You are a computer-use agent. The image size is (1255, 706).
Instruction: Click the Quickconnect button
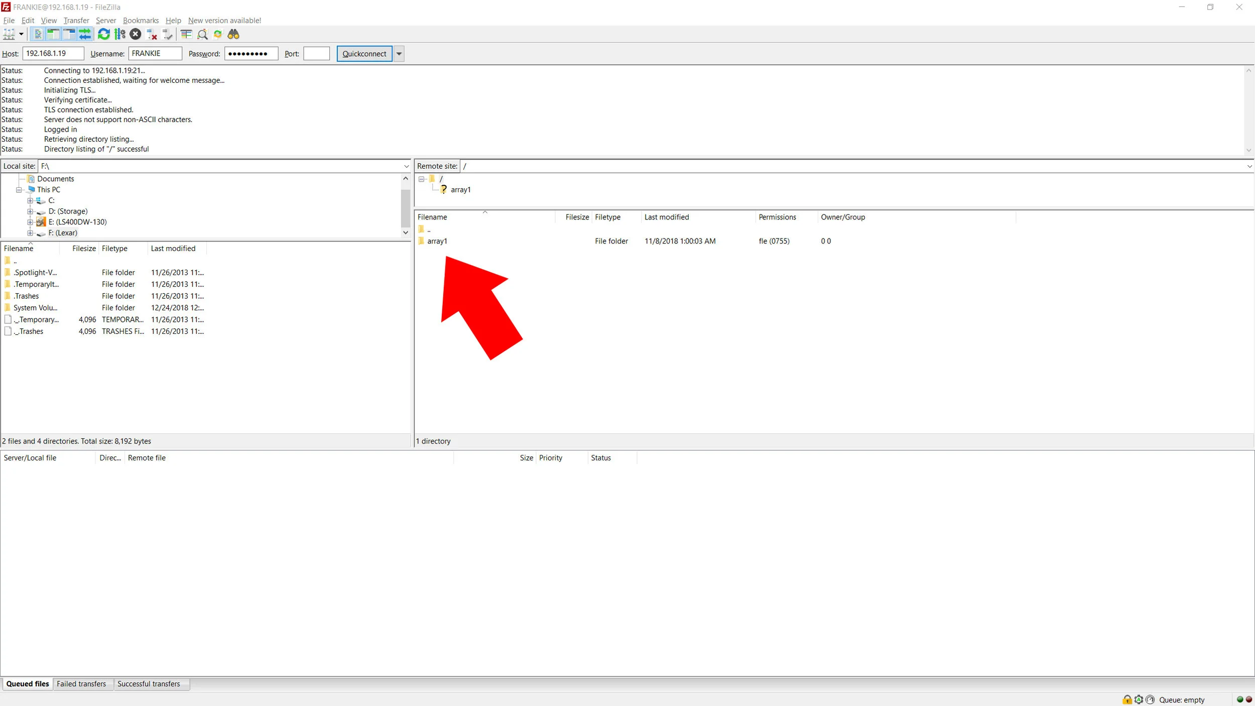click(x=364, y=54)
